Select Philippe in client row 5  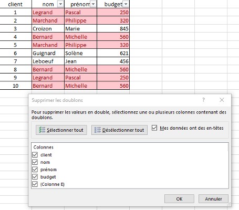pos(80,45)
